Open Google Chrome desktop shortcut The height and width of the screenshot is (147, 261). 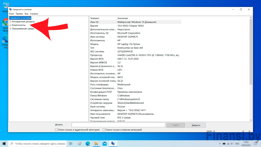click(5, 25)
